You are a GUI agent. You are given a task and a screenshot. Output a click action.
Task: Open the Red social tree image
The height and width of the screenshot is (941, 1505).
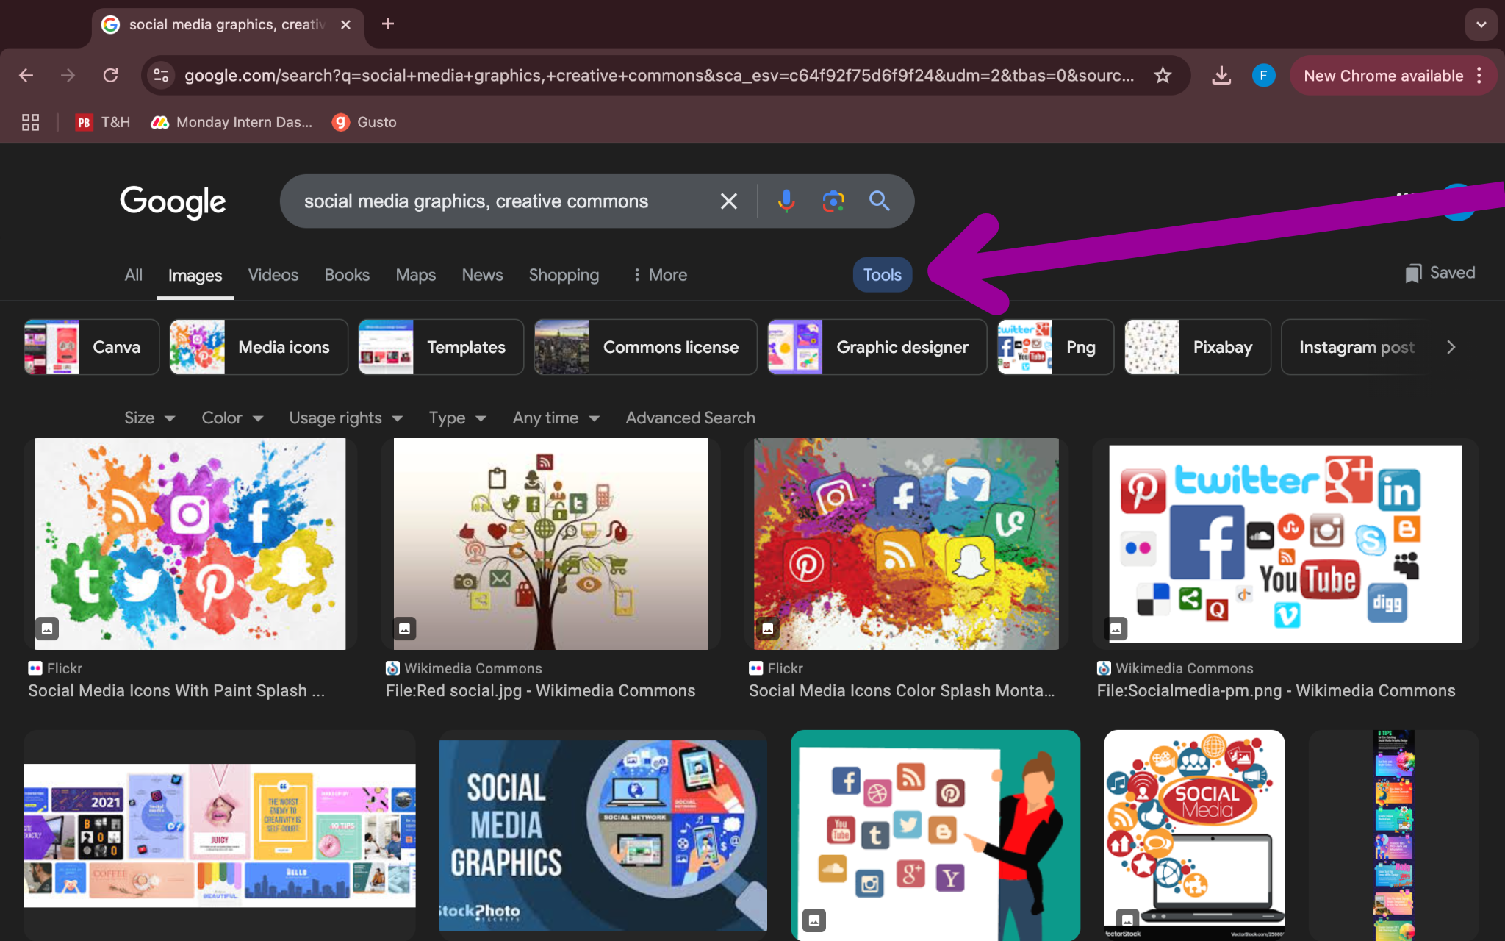click(550, 544)
